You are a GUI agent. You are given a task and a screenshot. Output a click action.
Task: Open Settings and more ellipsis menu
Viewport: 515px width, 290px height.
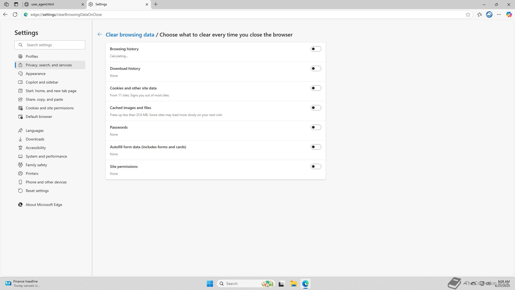(x=499, y=15)
